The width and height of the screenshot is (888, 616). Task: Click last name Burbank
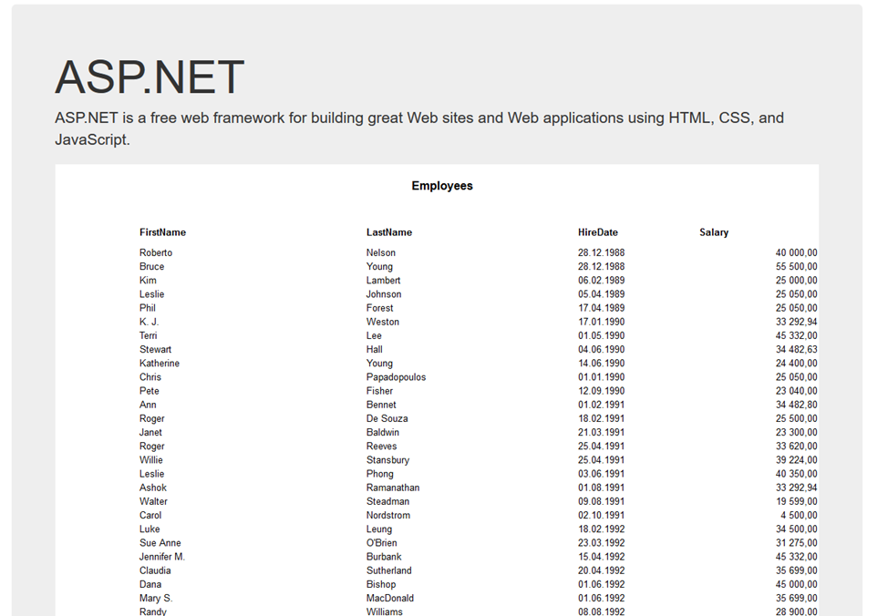(384, 557)
